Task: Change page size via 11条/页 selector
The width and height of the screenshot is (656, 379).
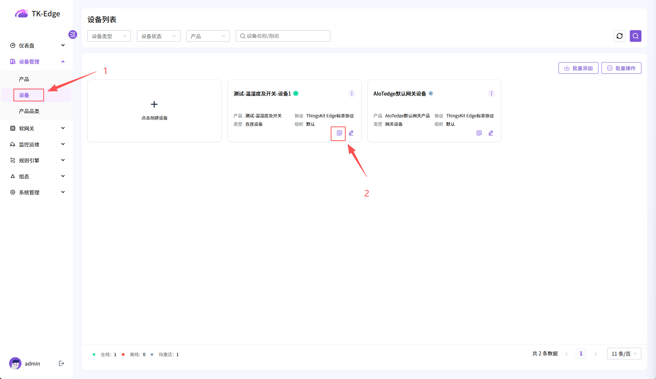Action: pos(624,354)
